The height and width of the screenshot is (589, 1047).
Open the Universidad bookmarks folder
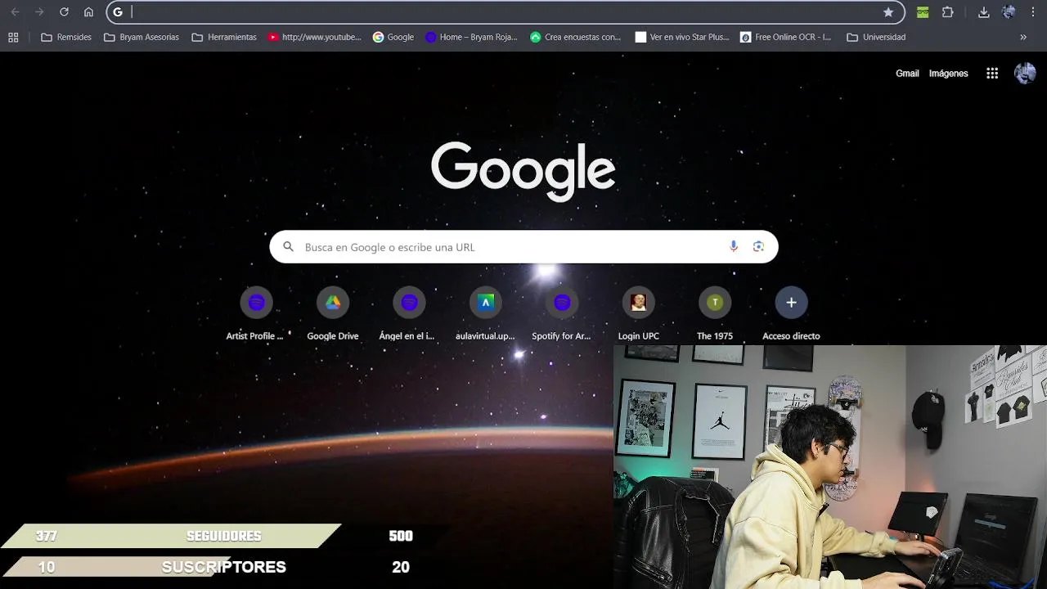(x=876, y=37)
